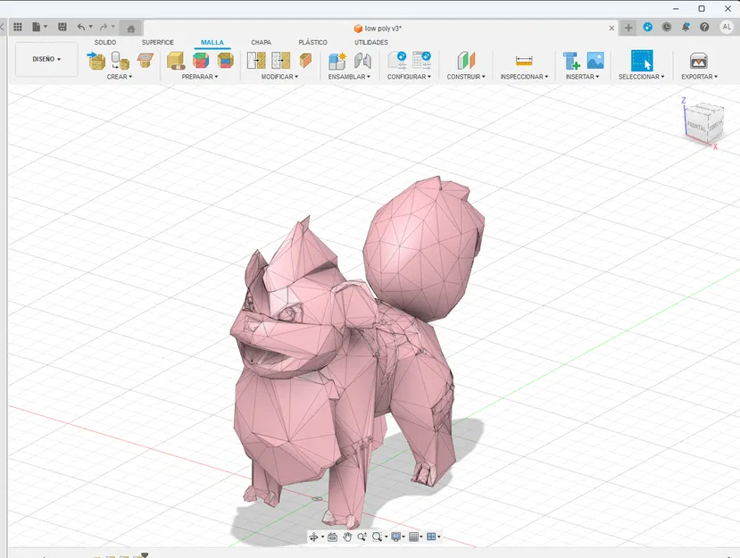Switch to the SÓLIDO tab

coord(104,42)
